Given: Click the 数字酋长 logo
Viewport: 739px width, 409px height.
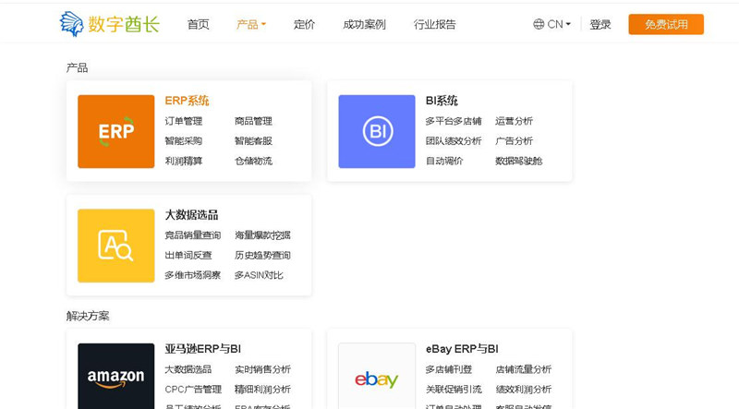Looking at the screenshot, I should click(x=109, y=24).
